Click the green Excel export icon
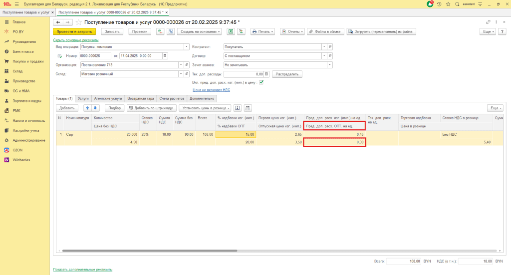The width and height of the screenshot is (511, 275). [231, 31]
